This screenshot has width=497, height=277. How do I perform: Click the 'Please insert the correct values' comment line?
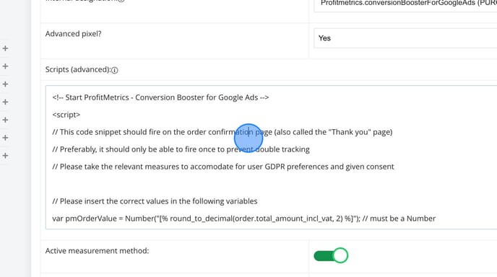(155, 201)
